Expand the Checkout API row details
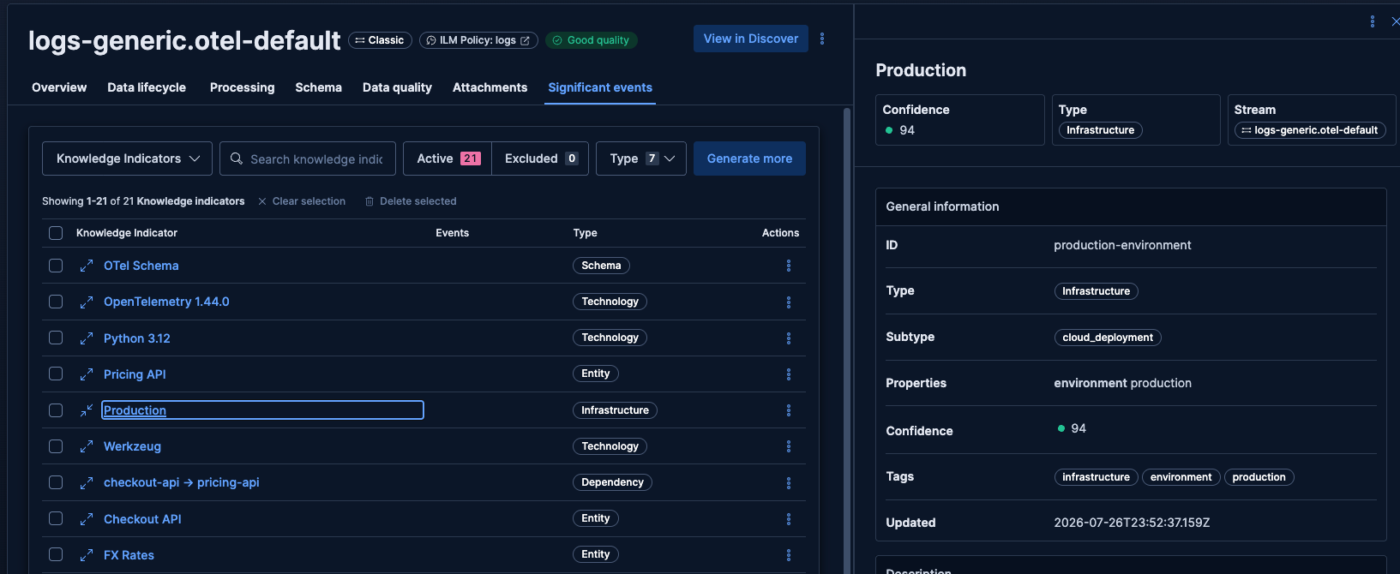Viewport: 1400px width, 574px height. 86,519
